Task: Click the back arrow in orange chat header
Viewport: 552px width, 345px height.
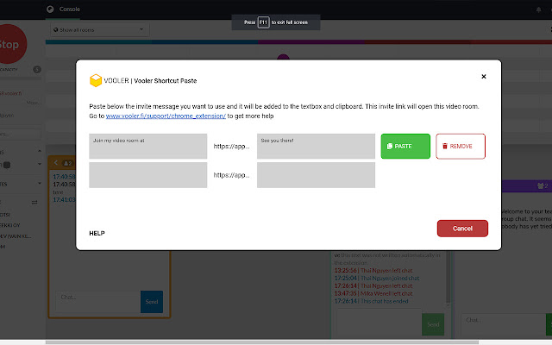Action: click(x=55, y=163)
